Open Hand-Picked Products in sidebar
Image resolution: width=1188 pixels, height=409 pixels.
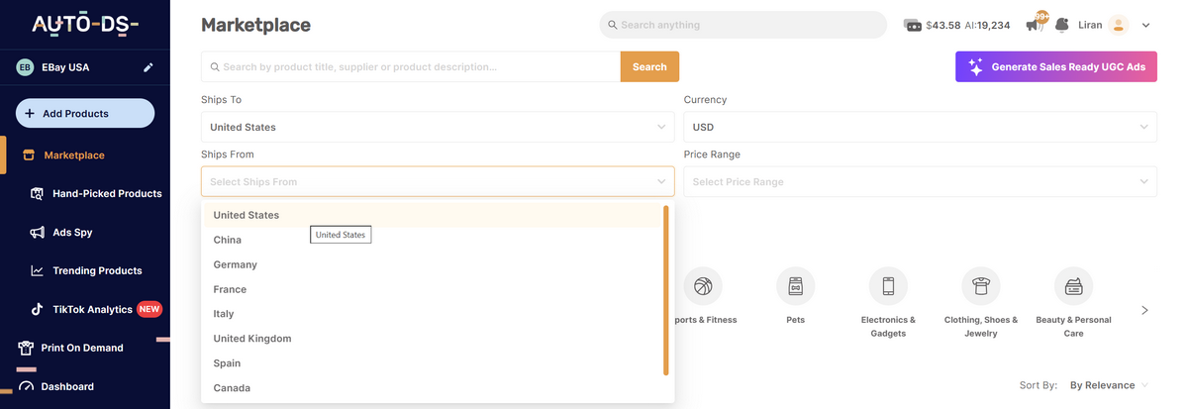[x=107, y=194]
